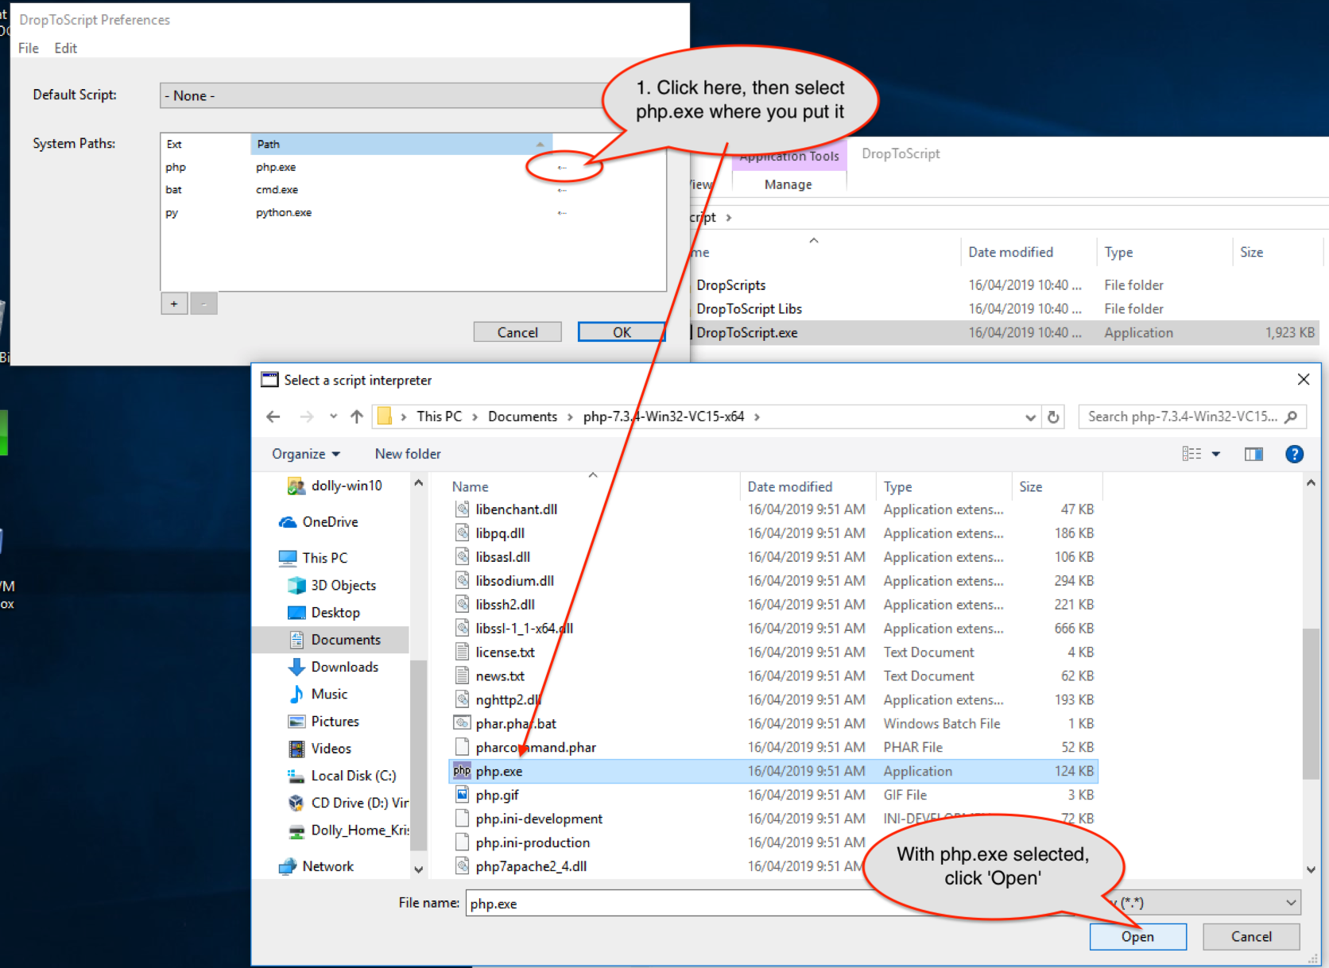Viewport: 1329px width, 968px height.
Task: Select php.gif in file list
Action: tap(497, 795)
